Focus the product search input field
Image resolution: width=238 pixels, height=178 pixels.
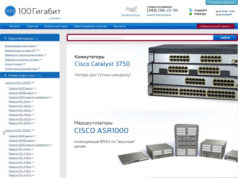[140, 38]
